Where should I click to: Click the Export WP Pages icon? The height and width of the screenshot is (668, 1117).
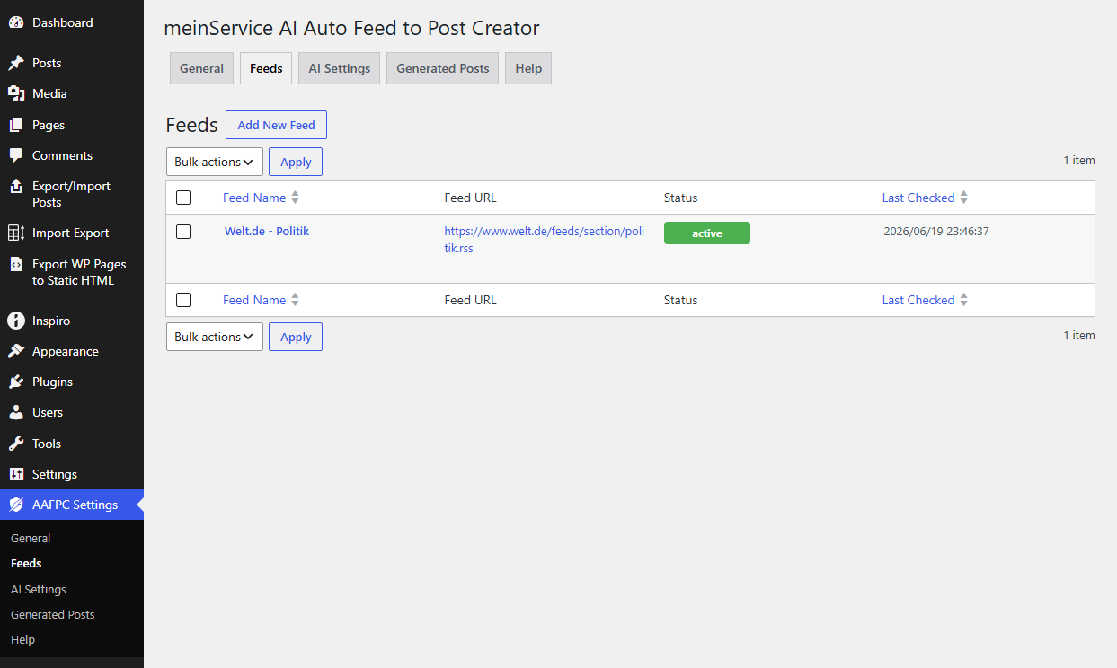16,264
